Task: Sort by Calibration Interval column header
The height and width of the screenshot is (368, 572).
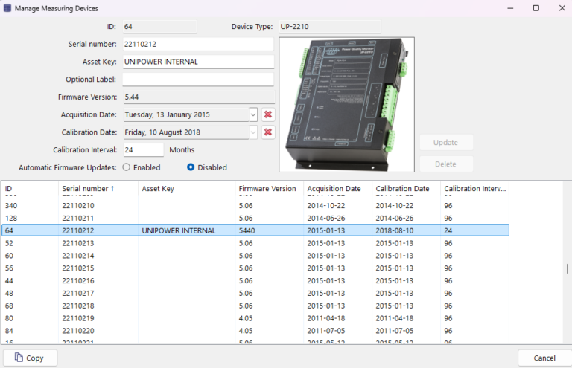Action: (x=475, y=189)
